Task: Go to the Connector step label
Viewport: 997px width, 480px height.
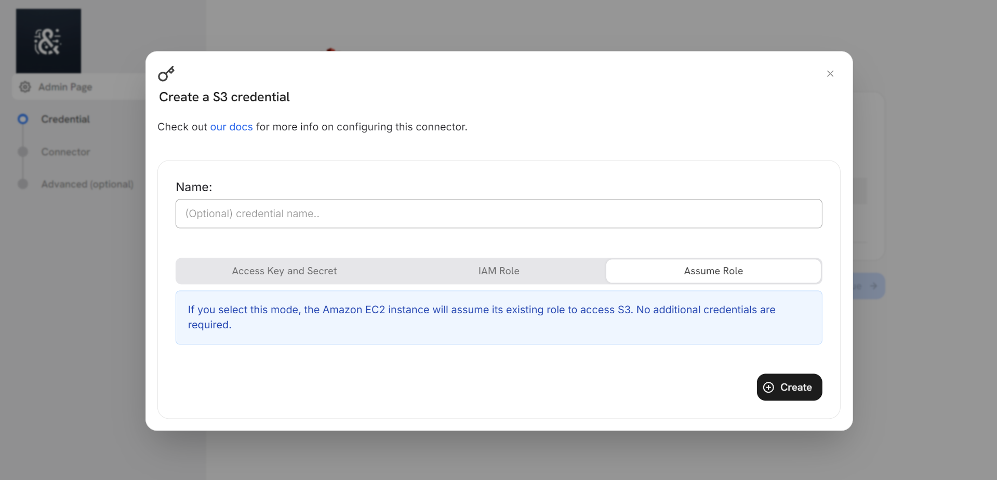Action: coord(65,152)
